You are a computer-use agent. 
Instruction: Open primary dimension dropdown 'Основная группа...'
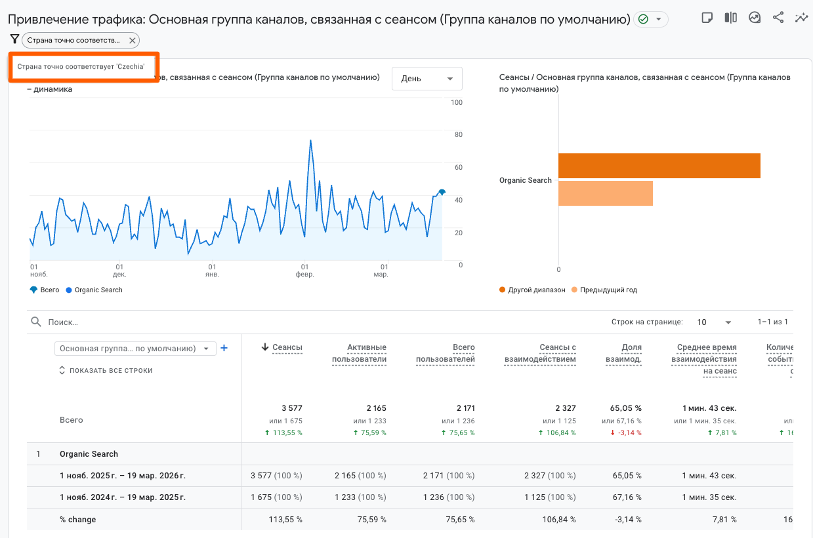coord(135,349)
